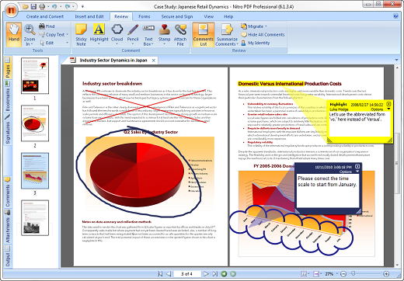Expand the Migrate dropdown arrow
This screenshot has width=404, height=281.
(266, 26)
